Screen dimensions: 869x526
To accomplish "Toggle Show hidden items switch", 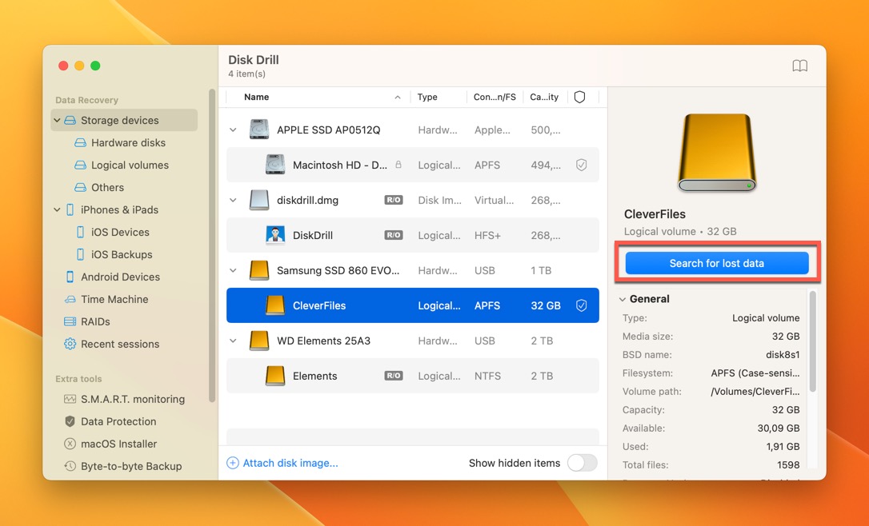I will [x=582, y=463].
